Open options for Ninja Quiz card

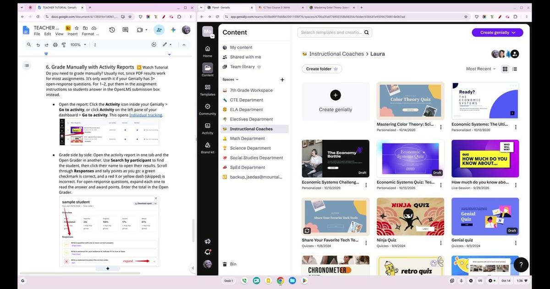[x=440, y=243]
